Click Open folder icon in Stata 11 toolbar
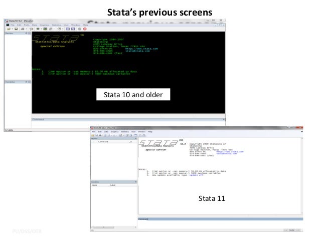320x240 pixels. click(x=93, y=135)
